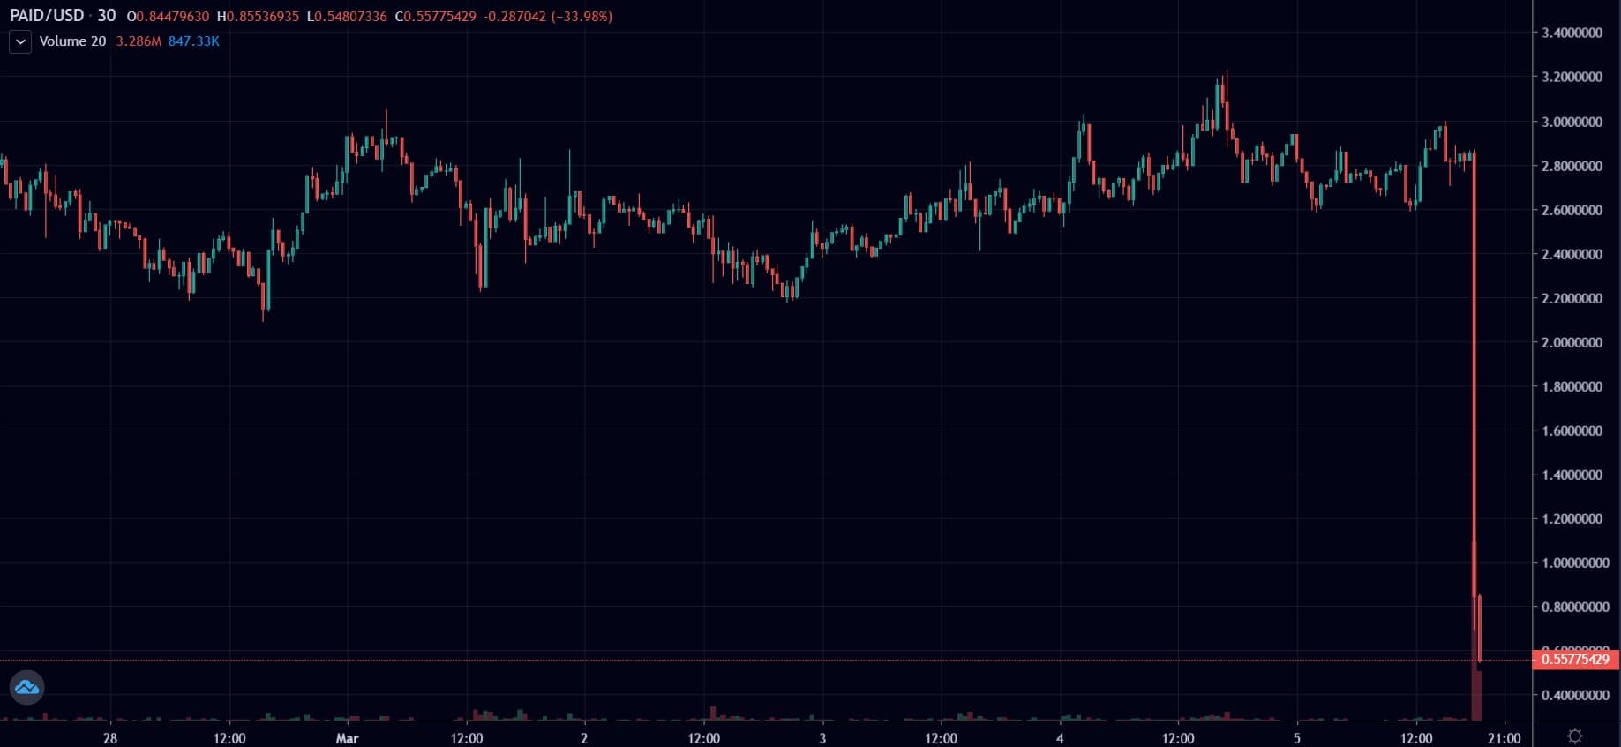Click the change value −0.287042 (−33.98%)
Viewport: 1621px width, 747px height.
(548, 17)
